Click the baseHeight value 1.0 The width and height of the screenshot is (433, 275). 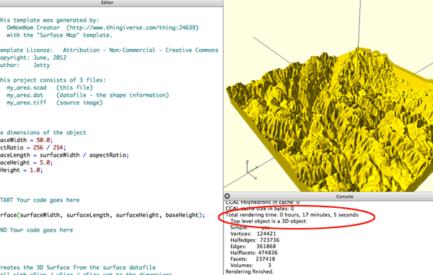35,170
